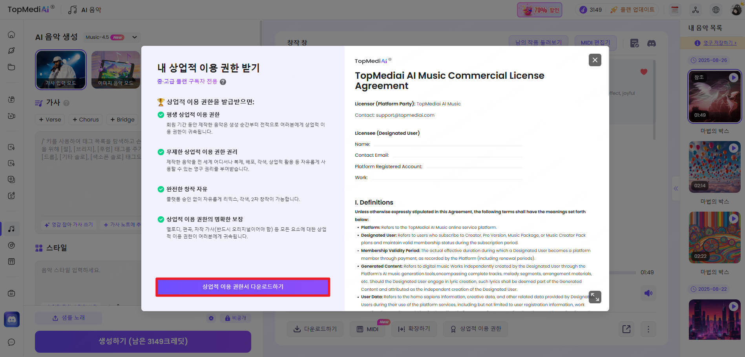The width and height of the screenshot is (745, 357).
Task: Open the Discord button in left sidebar
Action: click(x=12, y=319)
